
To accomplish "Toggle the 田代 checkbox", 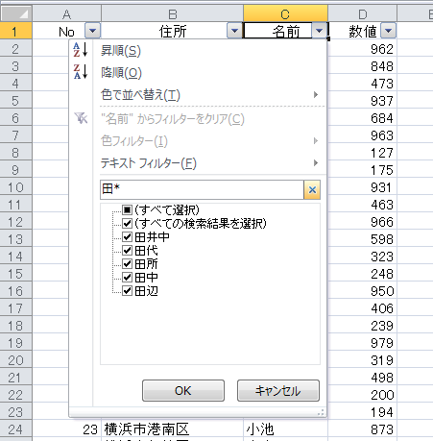I will coord(127,251).
